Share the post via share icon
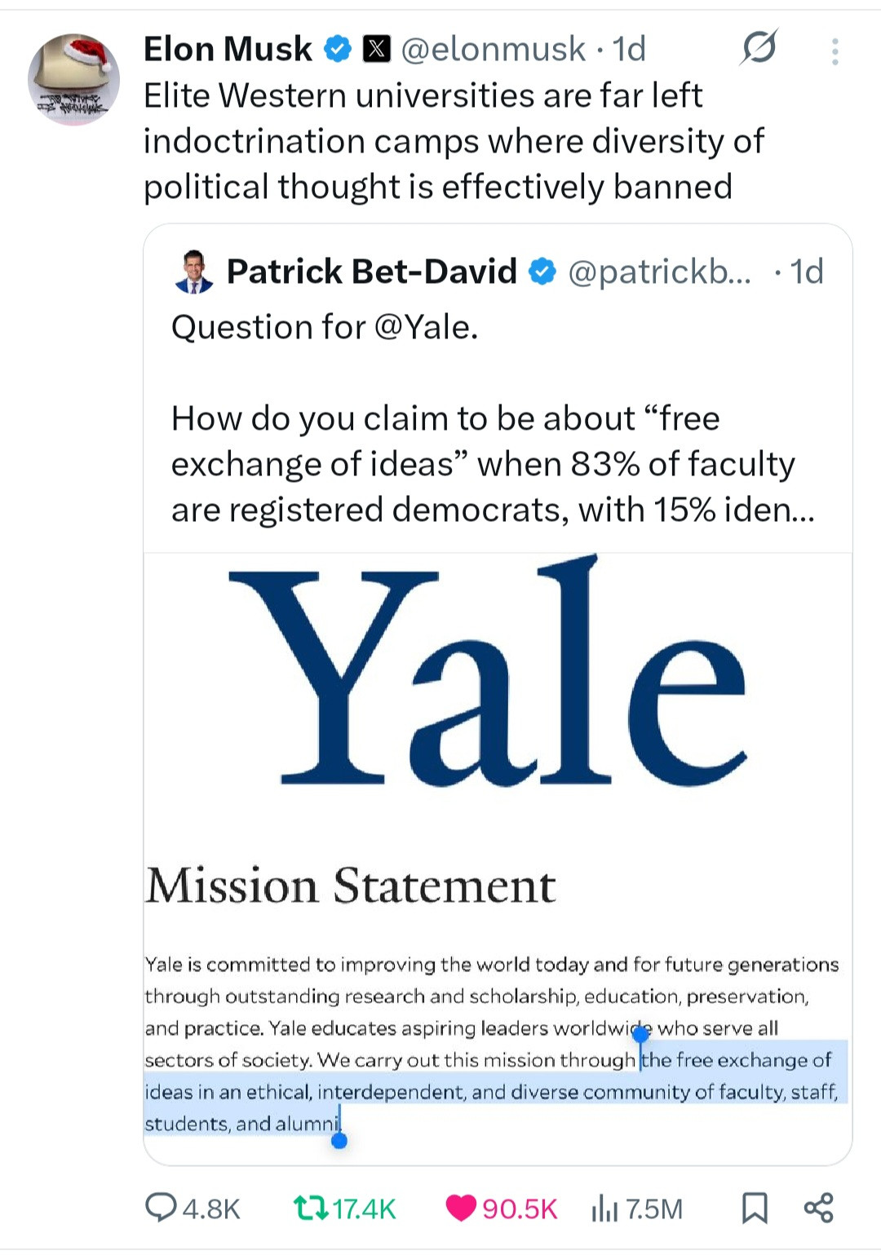Image resolution: width=881 pixels, height=1255 pixels. [818, 1208]
